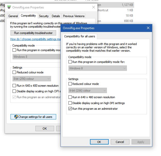Toggle Disable display scaling in back window
The image size is (161, 156).
(14, 91)
